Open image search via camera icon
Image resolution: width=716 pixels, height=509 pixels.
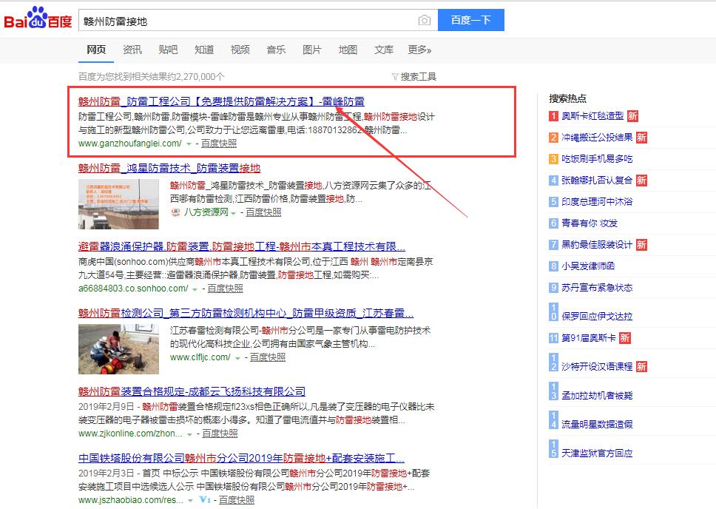pos(424,21)
